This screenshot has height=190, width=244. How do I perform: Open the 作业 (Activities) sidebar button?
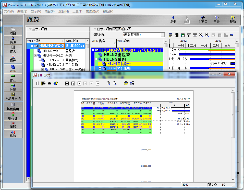pos(13,78)
